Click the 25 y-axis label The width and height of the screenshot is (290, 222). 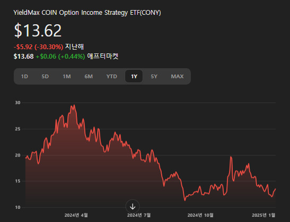click(17, 129)
